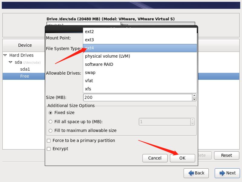Select xfs from the dropdown list
This screenshot has height=182, width=242.
[140, 89]
